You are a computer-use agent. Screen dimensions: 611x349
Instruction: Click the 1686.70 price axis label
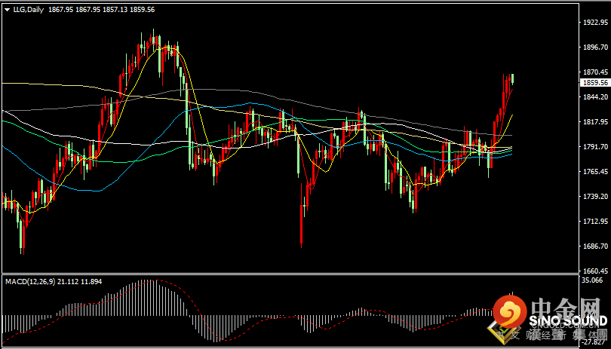(595, 246)
